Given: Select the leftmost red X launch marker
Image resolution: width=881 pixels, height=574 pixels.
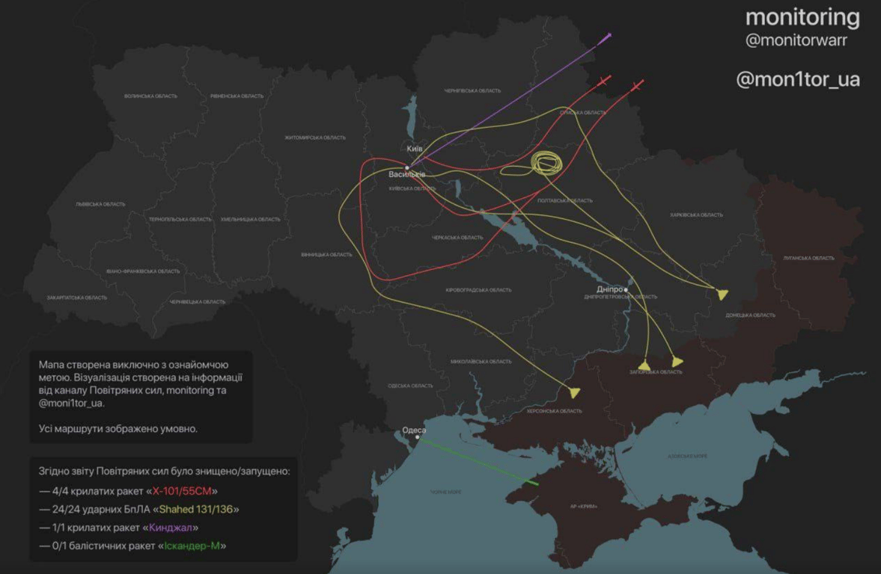Looking at the screenshot, I should pyautogui.click(x=606, y=80).
